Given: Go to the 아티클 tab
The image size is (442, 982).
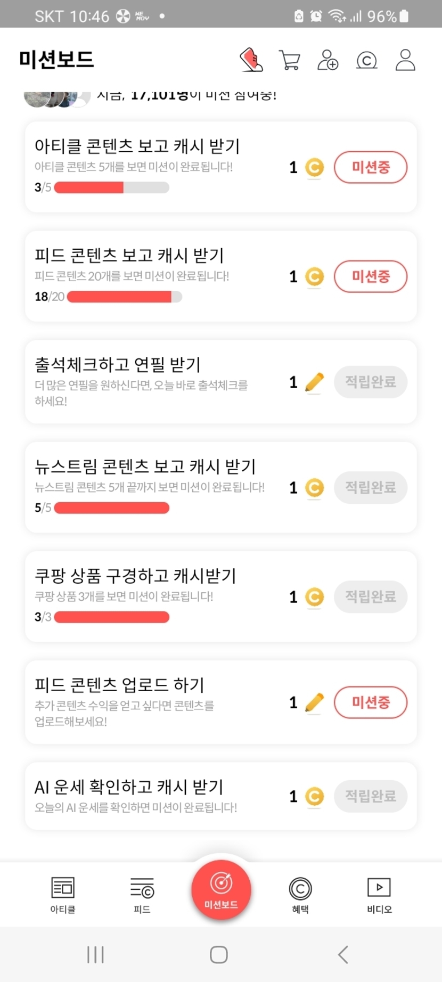Looking at the screenshot, I should pos(63,895).
